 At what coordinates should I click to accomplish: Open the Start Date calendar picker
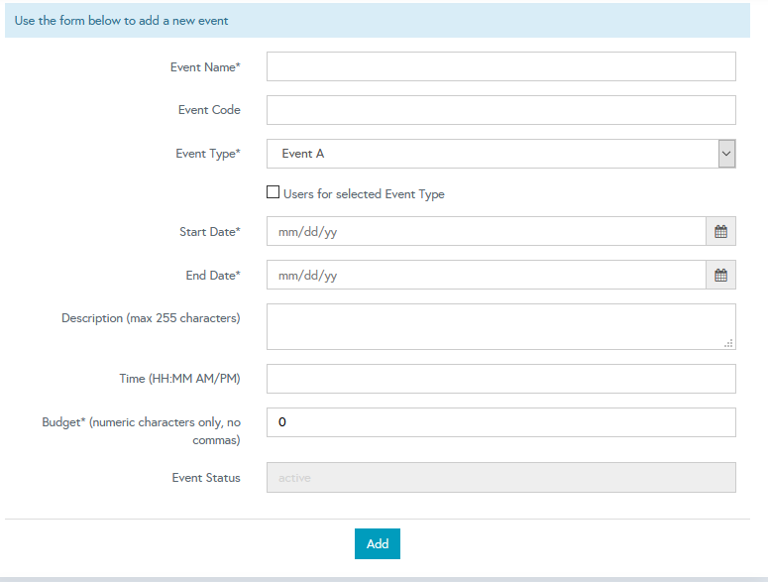721,232
